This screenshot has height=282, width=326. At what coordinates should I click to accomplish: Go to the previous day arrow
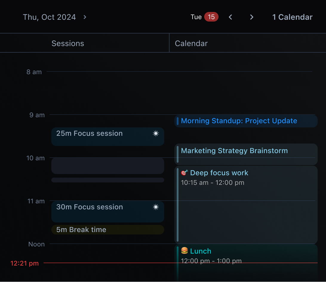coord(230,17)
